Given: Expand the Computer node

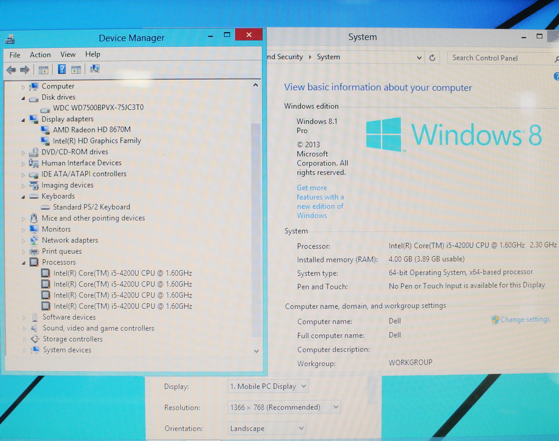Looking at the screenshot, I should (23, 87).
